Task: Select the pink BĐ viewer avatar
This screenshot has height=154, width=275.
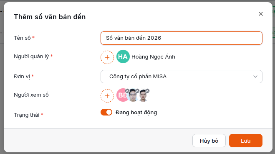Action: coord(122,95)
